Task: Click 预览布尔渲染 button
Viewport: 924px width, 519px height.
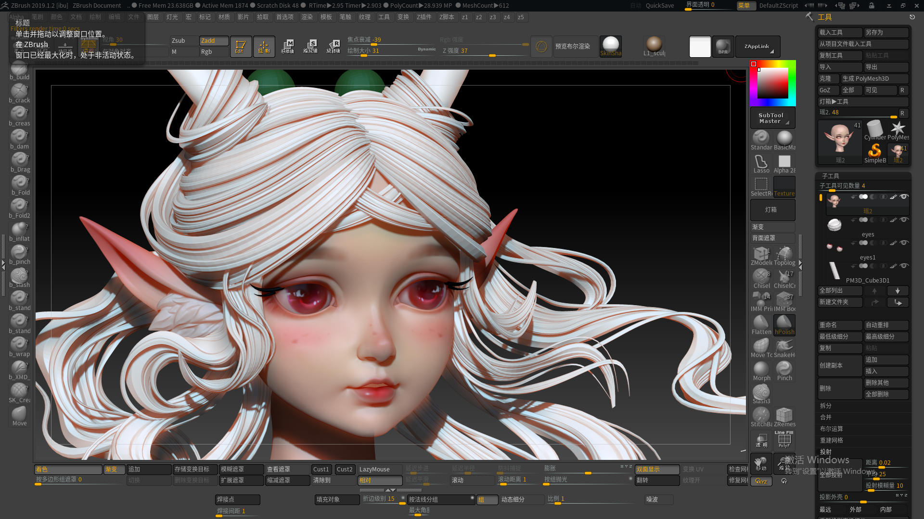Action: coord(576,47)
